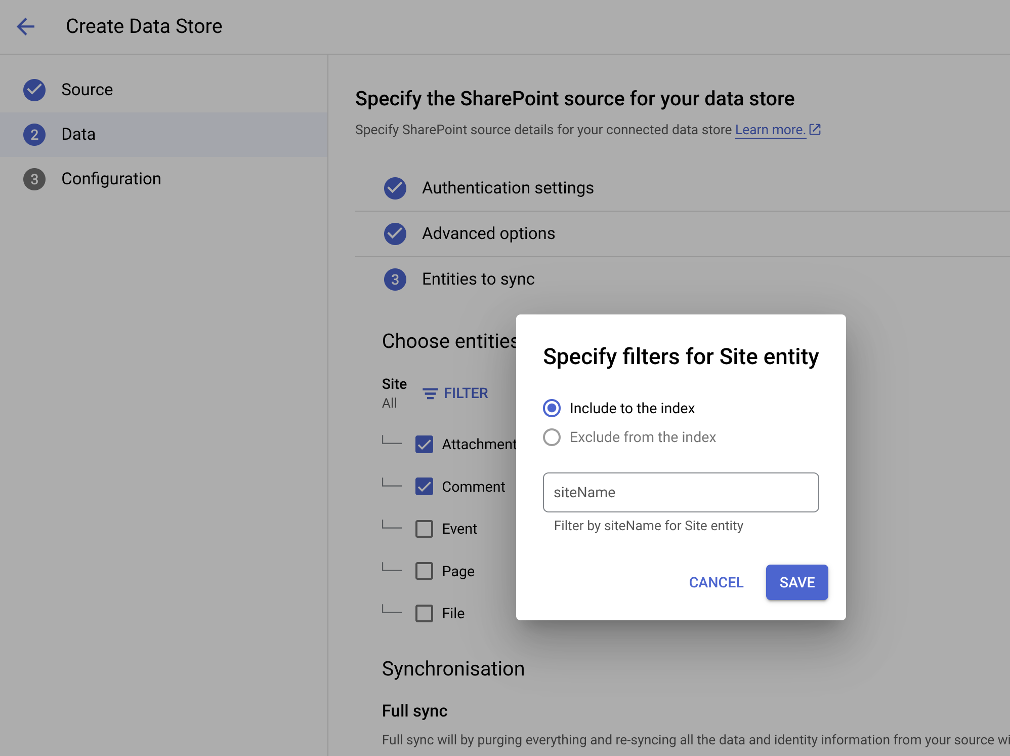Viewport: 1010px width, 756px height.
Task: Enable the Event entity checkbox
Action: [425, 529]
